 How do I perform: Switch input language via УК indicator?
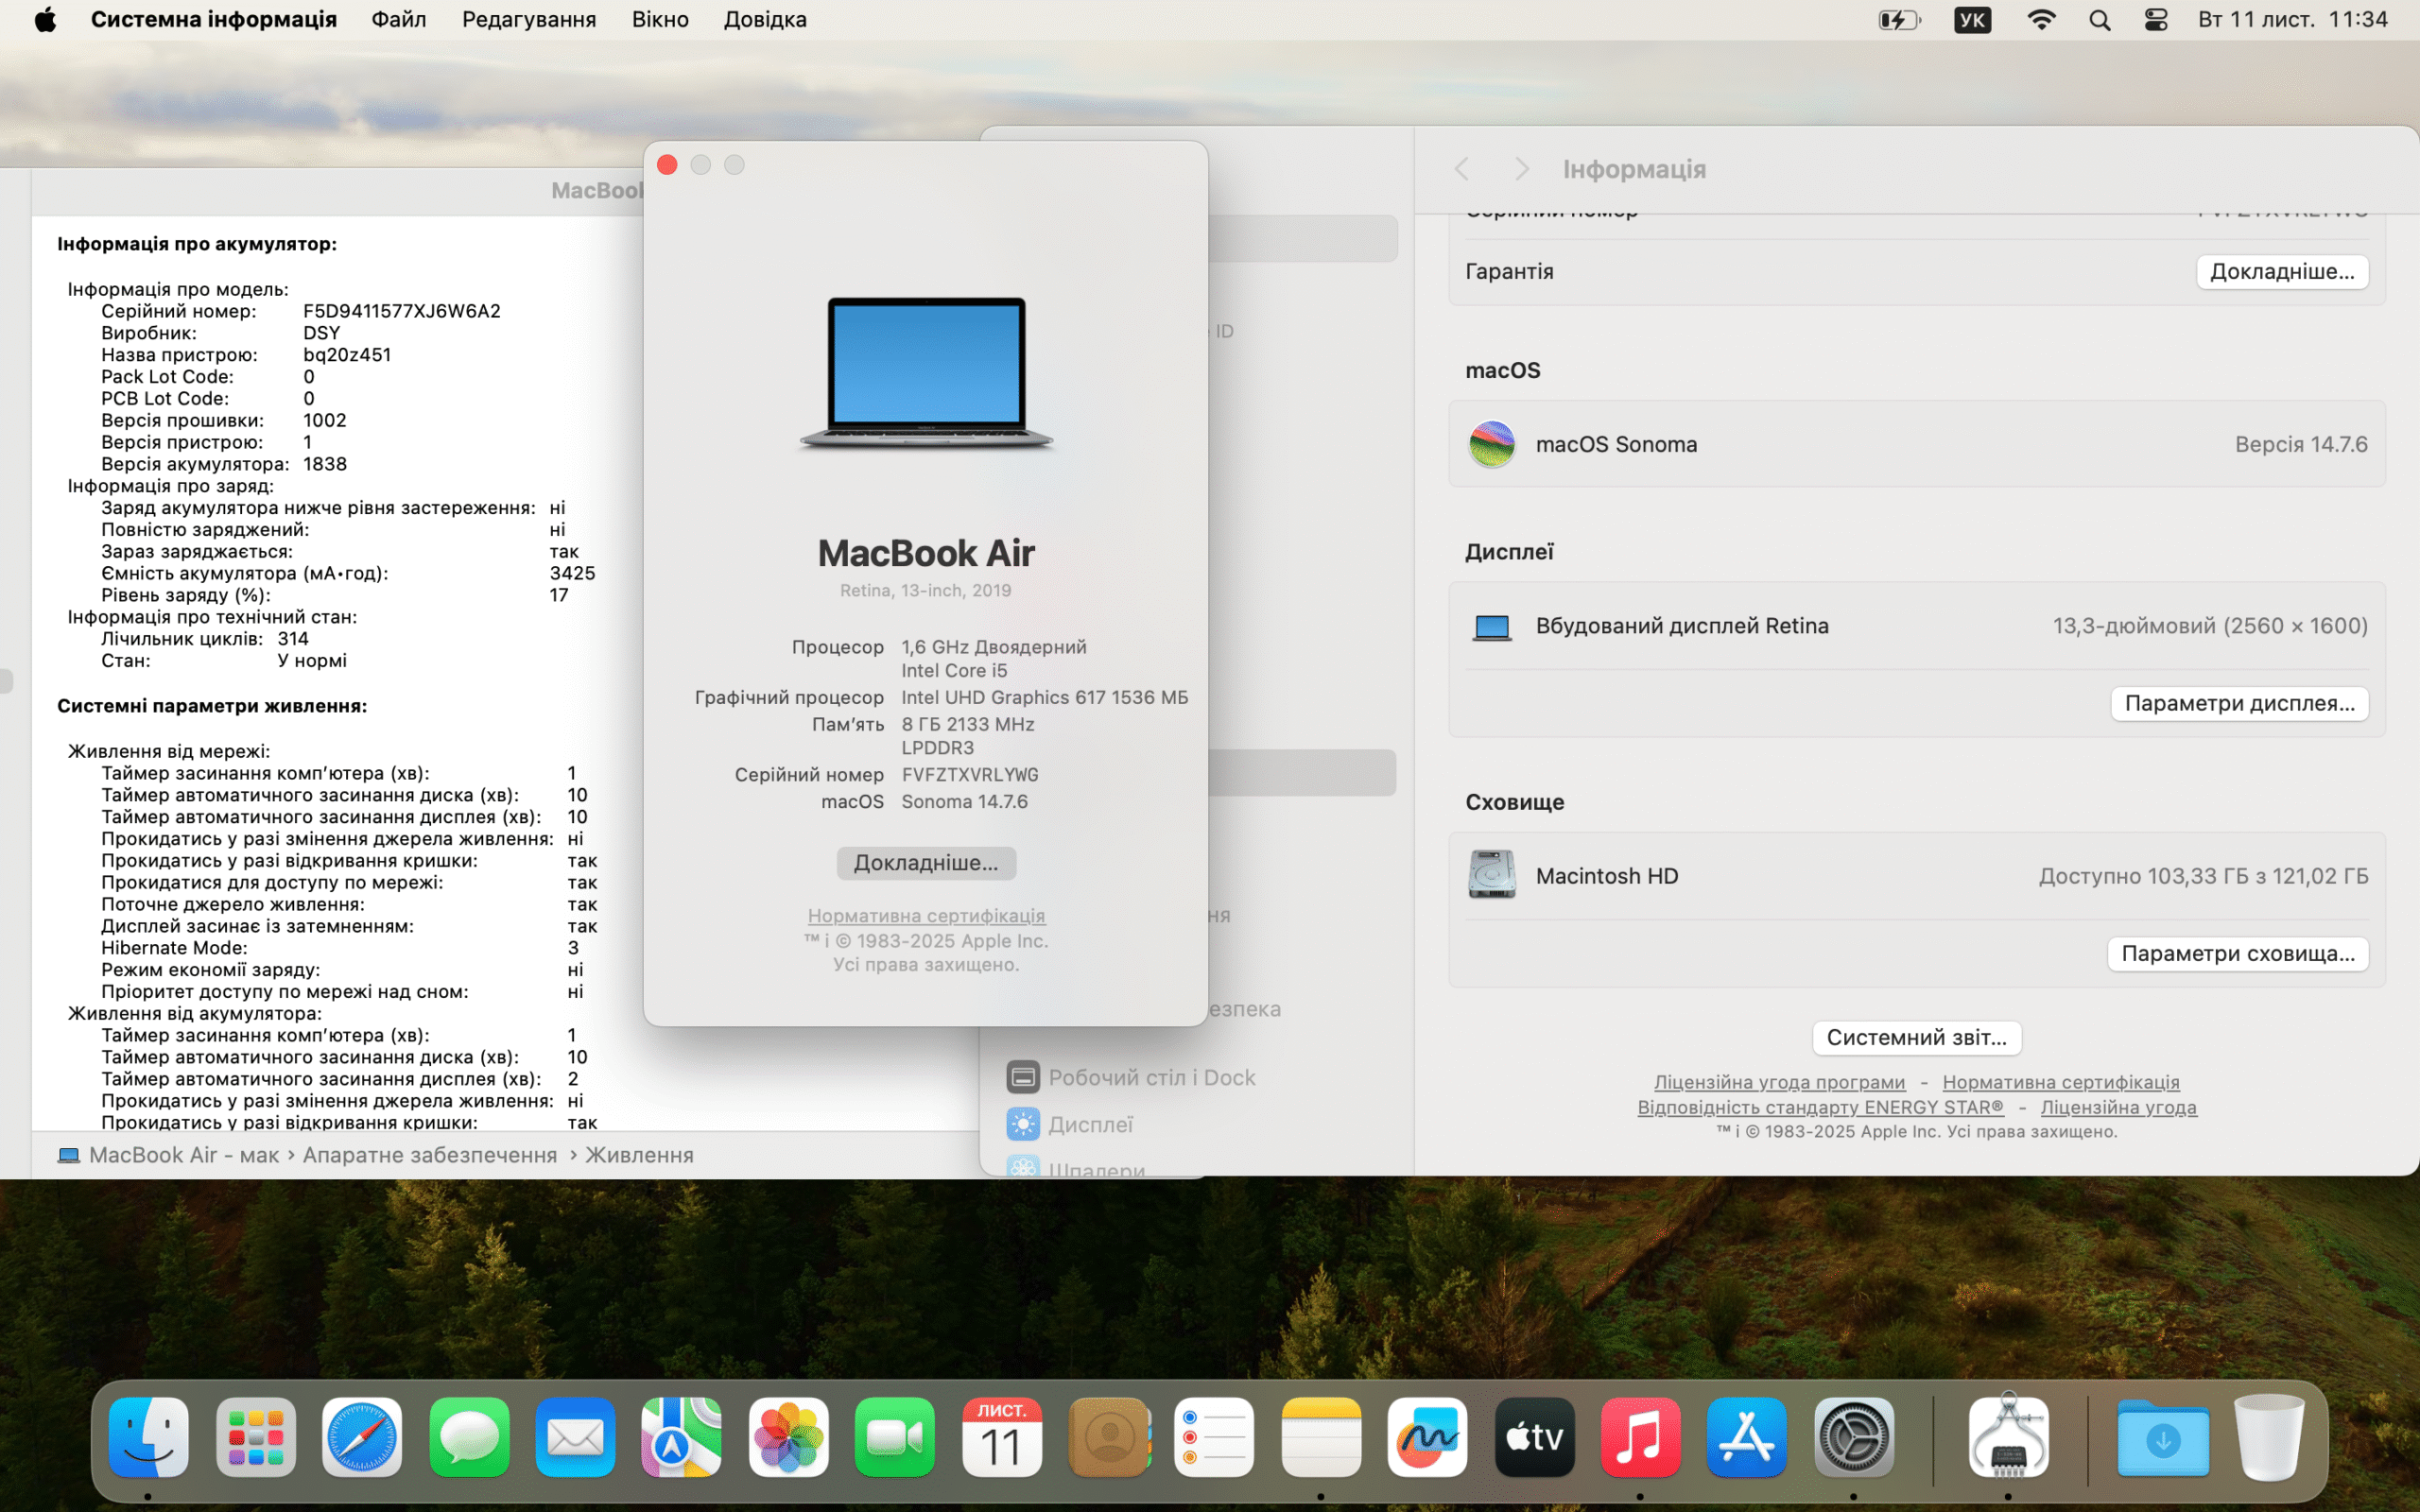[x=1971, y=20]
